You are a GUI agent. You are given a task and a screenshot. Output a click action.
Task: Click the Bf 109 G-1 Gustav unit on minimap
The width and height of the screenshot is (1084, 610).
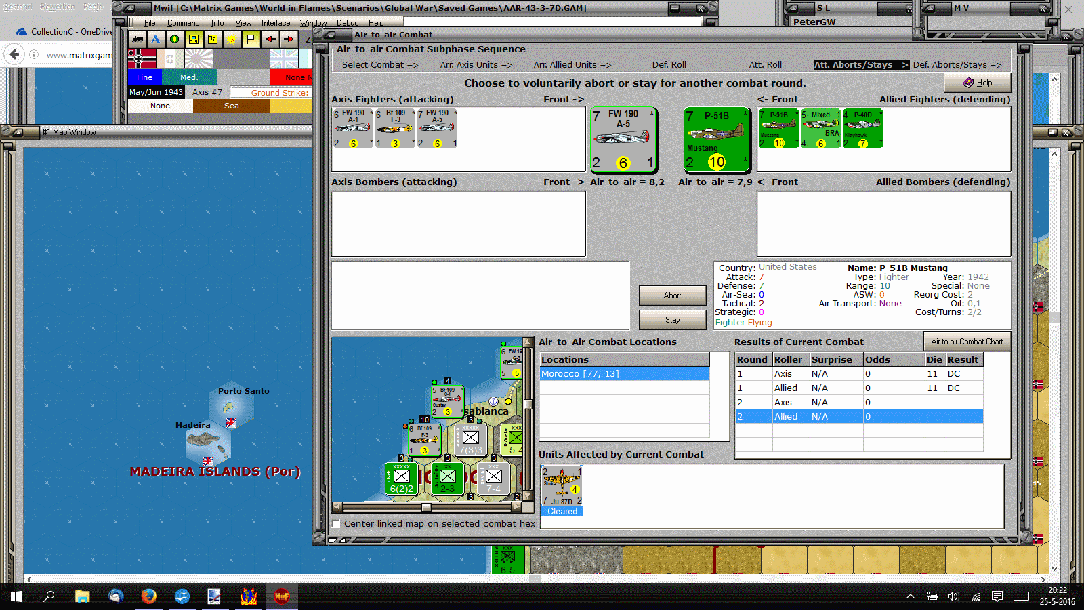pyautogui.click(x=447, y=401)
